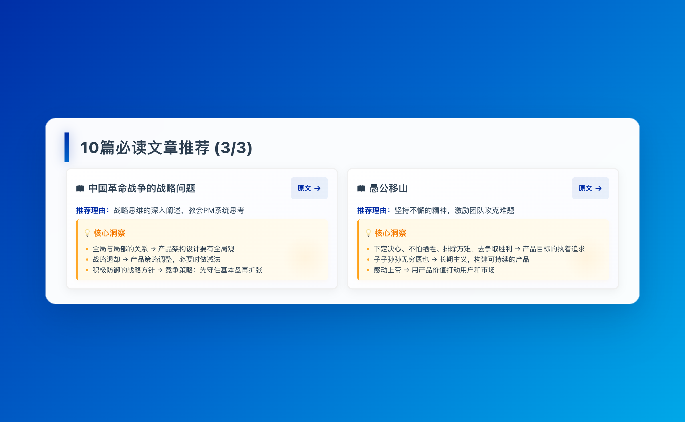Click the 愚公移山 article title
685x422 pixels.
click(388, 188)
